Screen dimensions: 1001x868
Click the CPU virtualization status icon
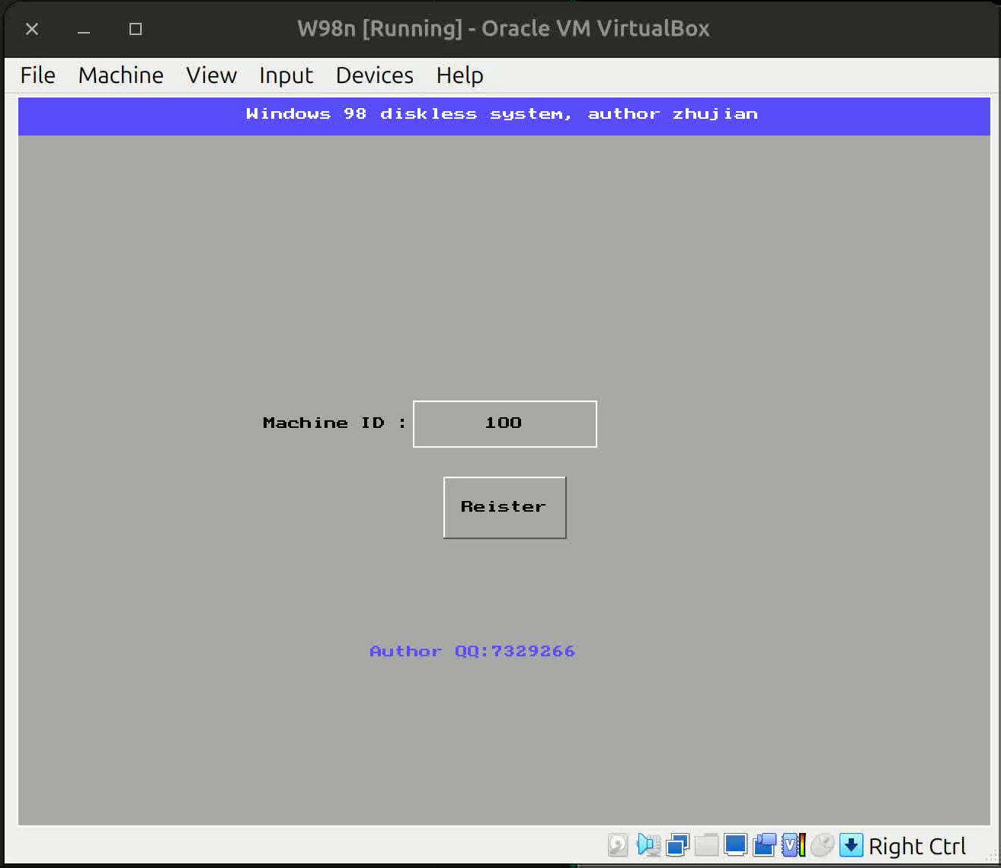coord(793,845)
